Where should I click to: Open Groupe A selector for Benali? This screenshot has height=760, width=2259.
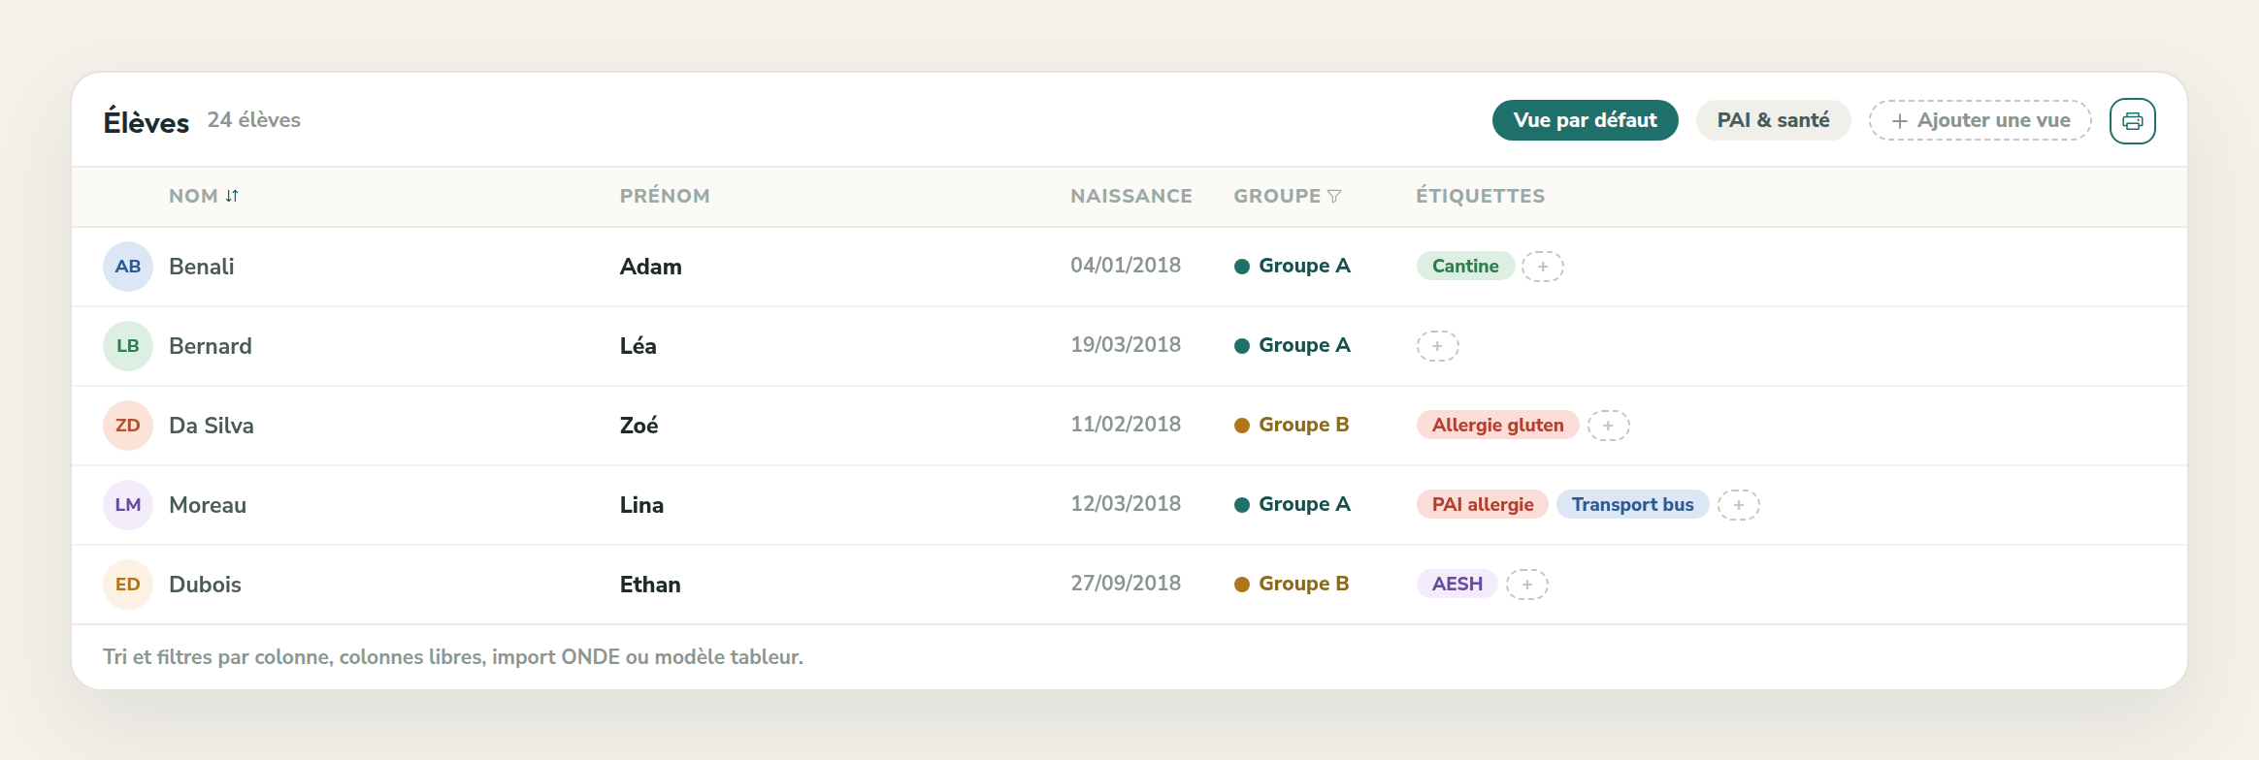click(x=1292, y=266)
